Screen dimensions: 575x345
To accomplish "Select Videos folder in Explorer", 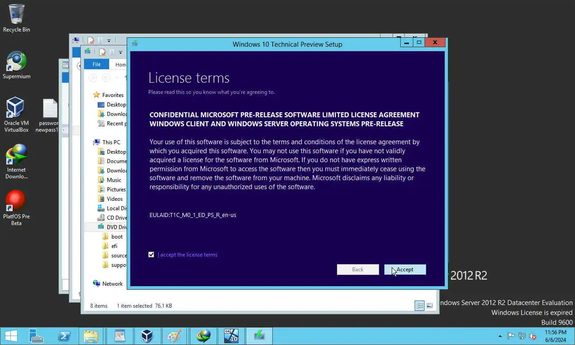I will pyautogui.click(x=115, y=199).
